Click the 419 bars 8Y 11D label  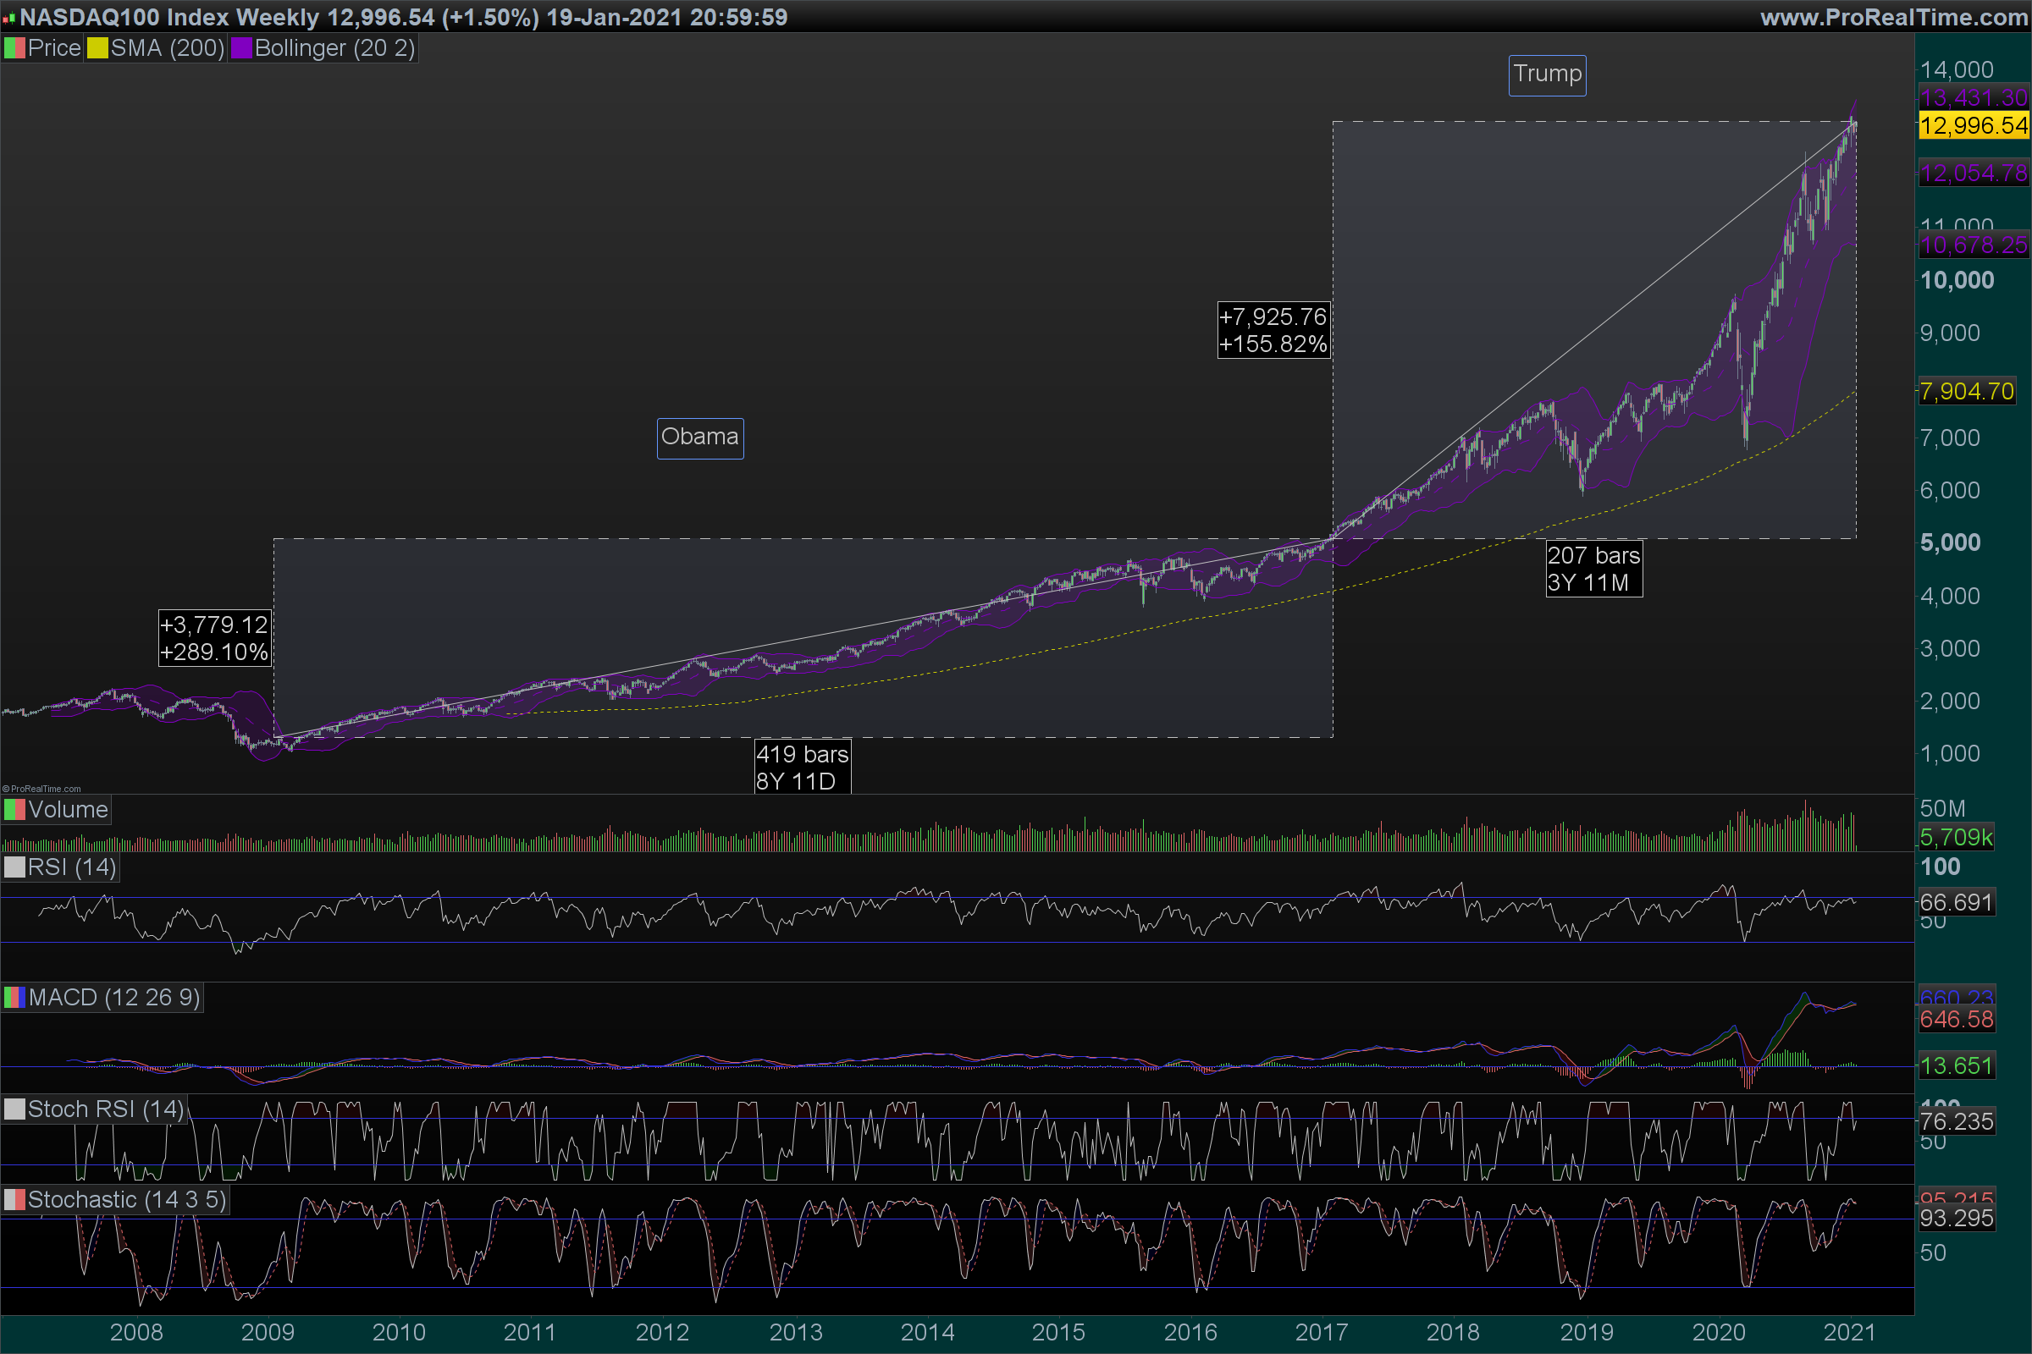[802, 767]
